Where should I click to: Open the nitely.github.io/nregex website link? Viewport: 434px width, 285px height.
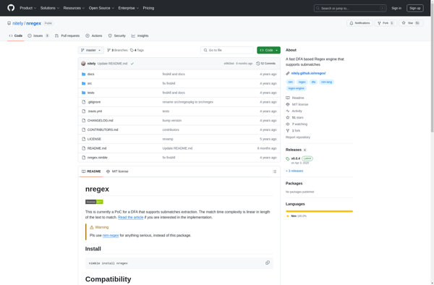tap(308, 73)
